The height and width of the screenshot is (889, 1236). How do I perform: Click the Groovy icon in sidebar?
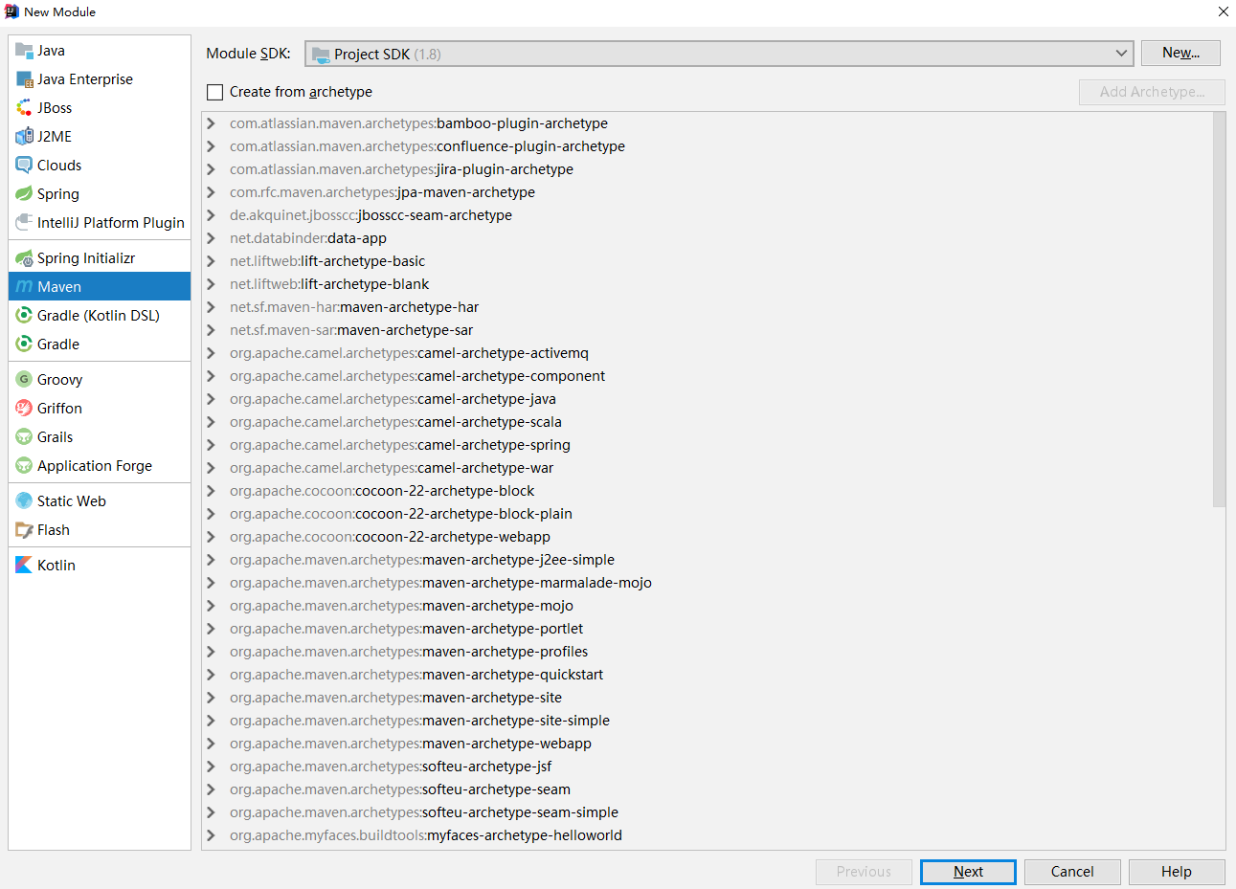tap(24, 380)
